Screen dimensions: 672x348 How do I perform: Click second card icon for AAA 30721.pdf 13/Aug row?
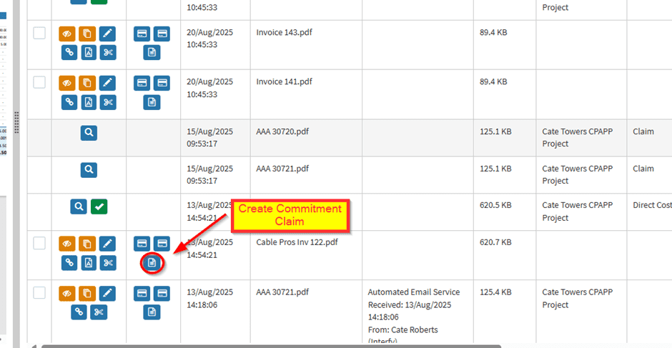tap(162, 293)
